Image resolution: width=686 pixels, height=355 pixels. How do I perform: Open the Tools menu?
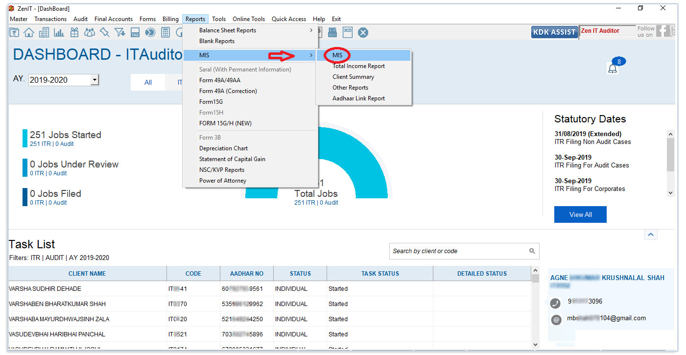219,19
